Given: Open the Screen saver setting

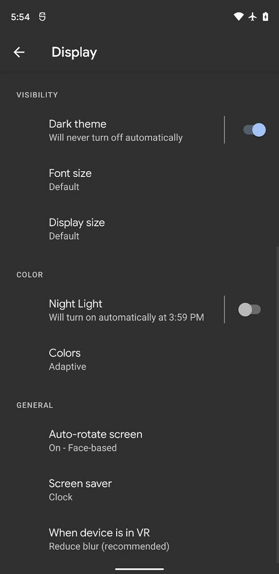Looking at the screenshot, I should click(x=139, y=490).
